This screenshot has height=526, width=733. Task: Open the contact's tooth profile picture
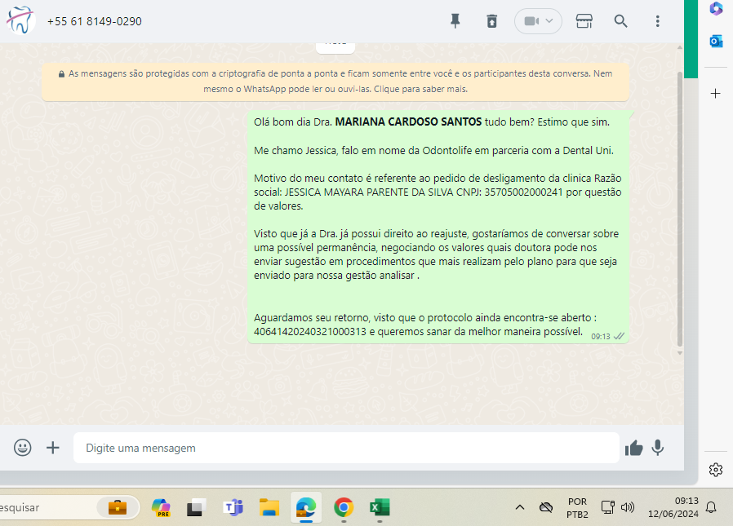tap(20, 20)
